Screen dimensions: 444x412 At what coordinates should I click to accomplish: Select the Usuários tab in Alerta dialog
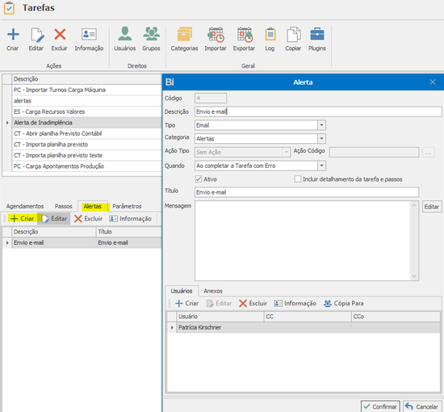coord(182,291)
